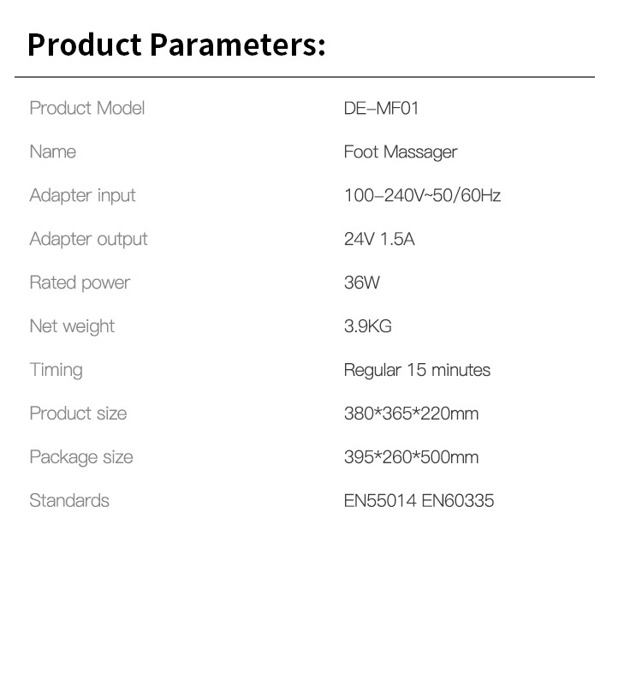Click the "Timing" label
Screen dimensions: 642x685
click(x=56, y=370)
